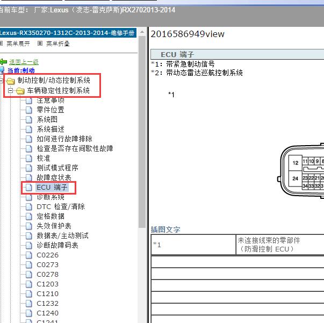The width and height of the screenshot is (324, 323).
Task: Click the 当前:制动 label
Action: tap(21, 70)
